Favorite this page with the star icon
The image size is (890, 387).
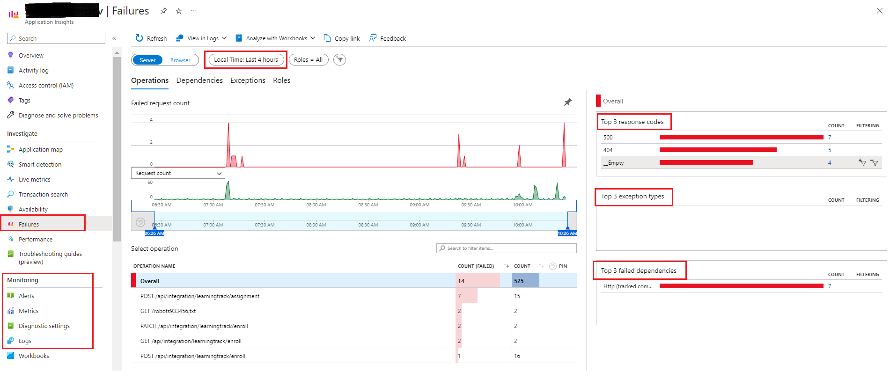[x=179, y=11]
